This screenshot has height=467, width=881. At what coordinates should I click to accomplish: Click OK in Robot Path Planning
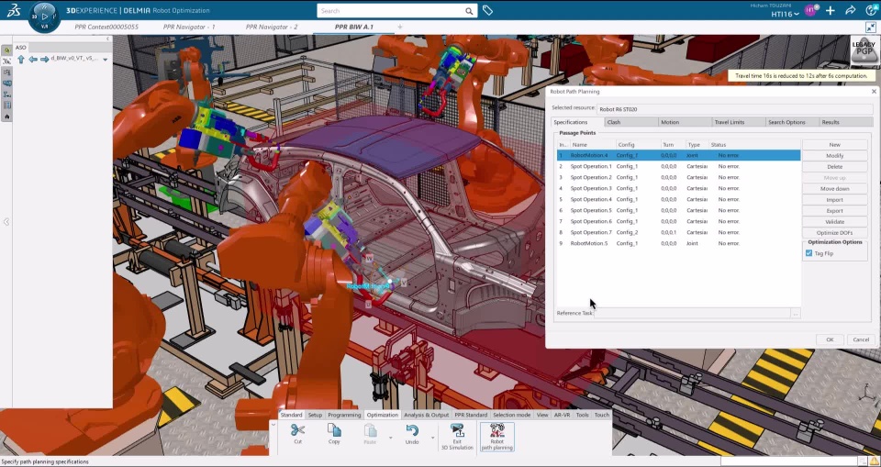(830, 339)
